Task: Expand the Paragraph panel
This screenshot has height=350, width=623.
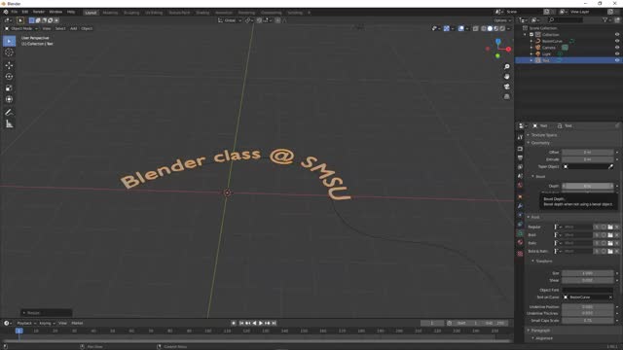Action: [540, 331]
